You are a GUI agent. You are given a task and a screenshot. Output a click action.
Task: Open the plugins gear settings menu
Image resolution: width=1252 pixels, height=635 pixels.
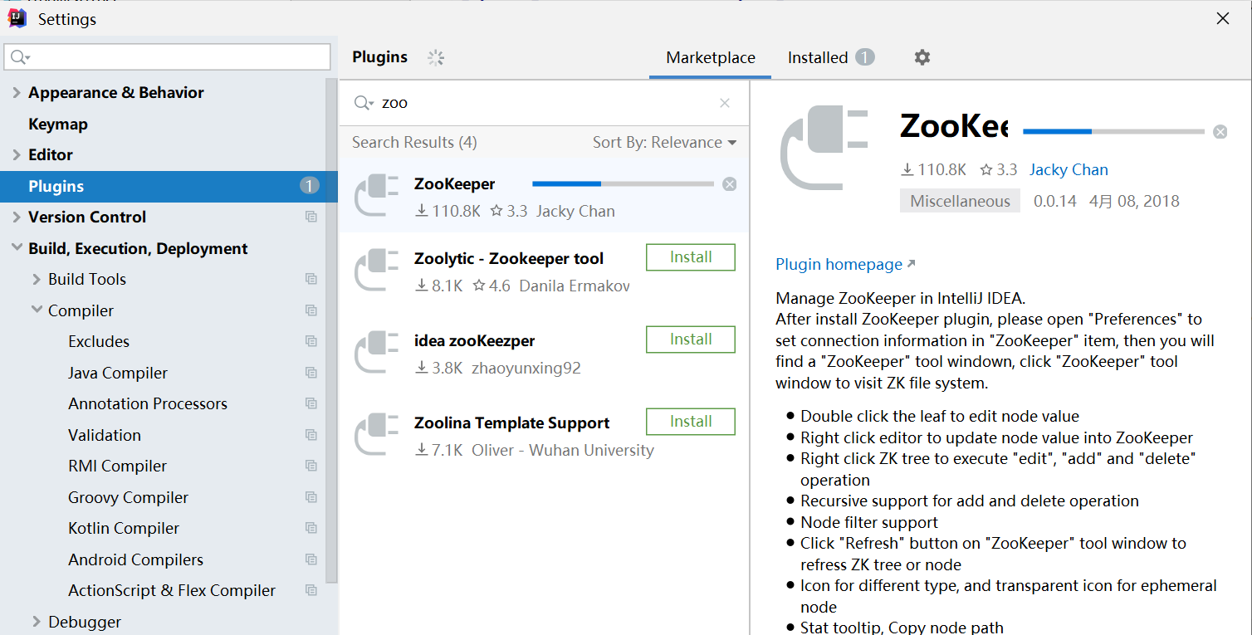click(922, 57)
